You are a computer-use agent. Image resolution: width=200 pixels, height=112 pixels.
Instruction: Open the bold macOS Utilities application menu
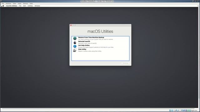point(12,6)
